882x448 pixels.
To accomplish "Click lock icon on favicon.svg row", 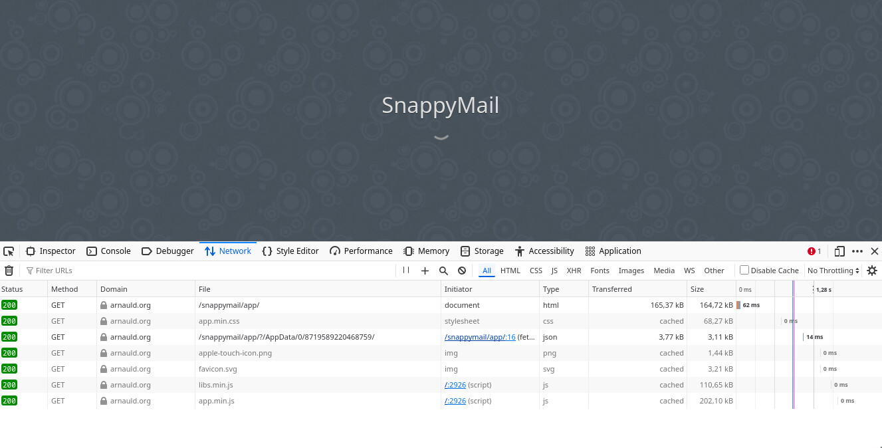I will [x=104, y=369].
